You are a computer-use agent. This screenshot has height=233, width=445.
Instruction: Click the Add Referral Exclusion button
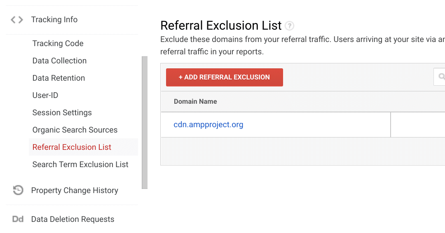coord(225,77)
